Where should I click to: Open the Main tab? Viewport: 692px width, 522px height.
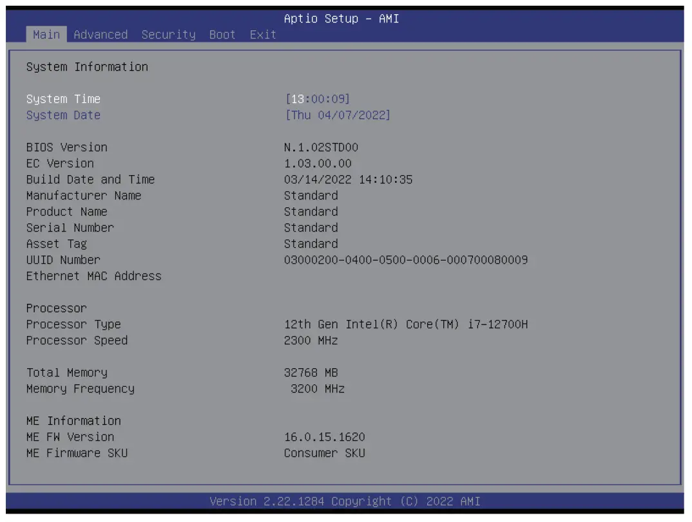(46, 34)
